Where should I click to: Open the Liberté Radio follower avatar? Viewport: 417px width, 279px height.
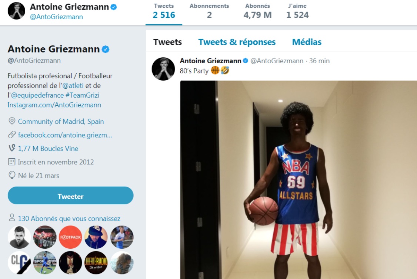click(x=96, y=262)
